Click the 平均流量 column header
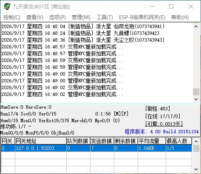 152,141
